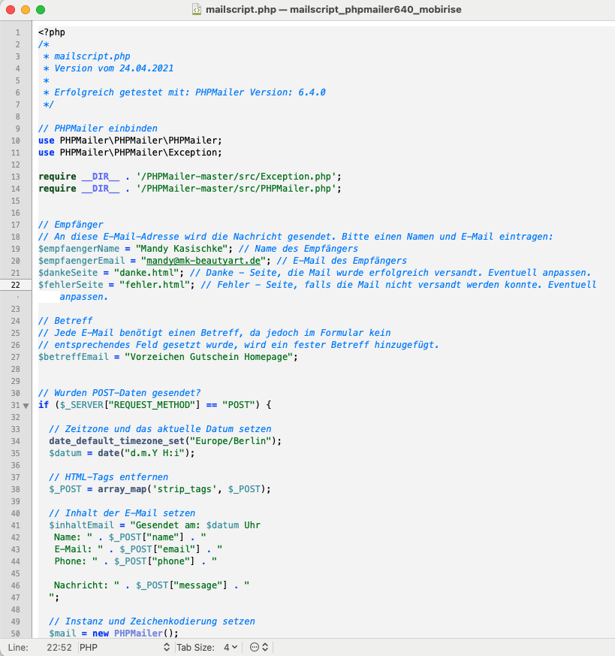The width and height of the screenshot is (615, 656).
Task: Click the red close window button
Action: coord(11,10)
